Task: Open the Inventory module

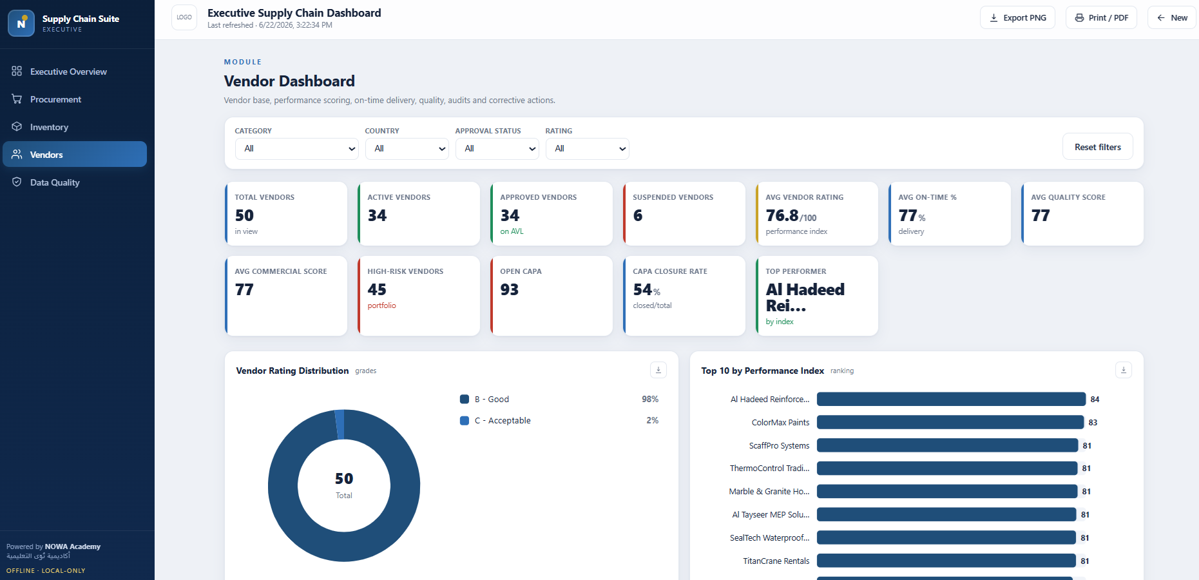Action: [x=75, y=127]
